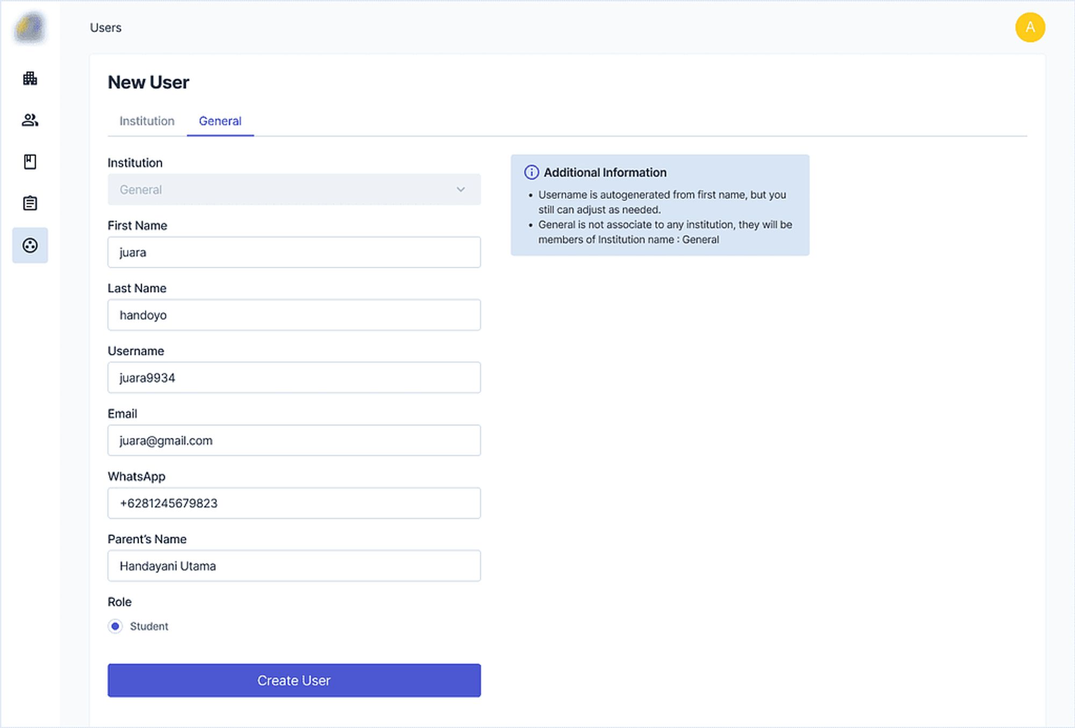Switch to the Institution tab
This screenshot has width=1075, height=728.
[147, 121]
